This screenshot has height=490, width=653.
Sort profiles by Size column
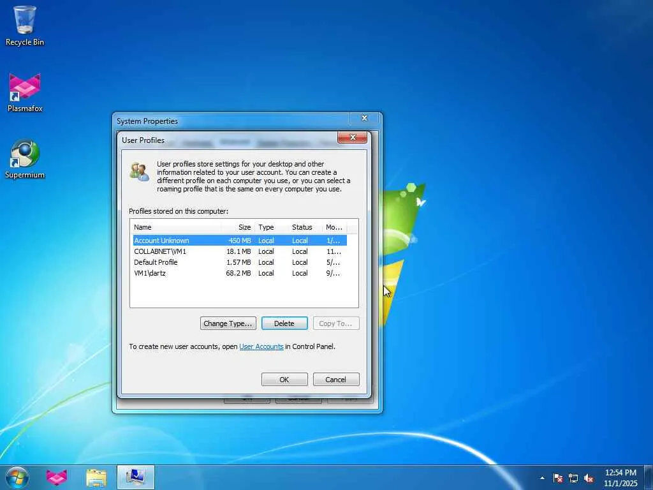(238, 227)
